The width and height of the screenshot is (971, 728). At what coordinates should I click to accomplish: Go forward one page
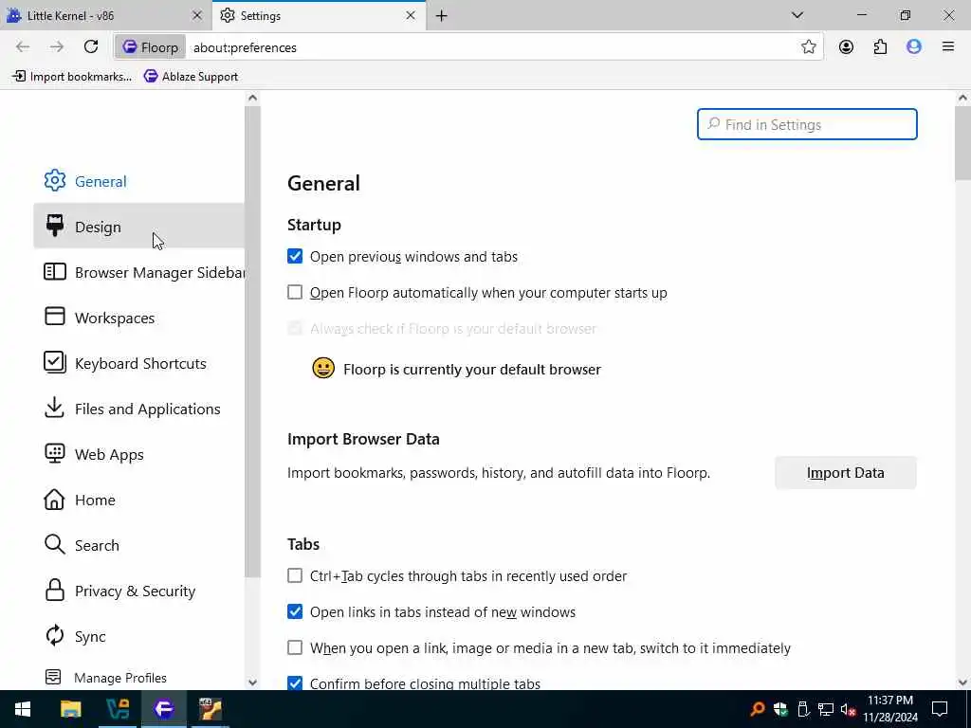tap(57, 47)
